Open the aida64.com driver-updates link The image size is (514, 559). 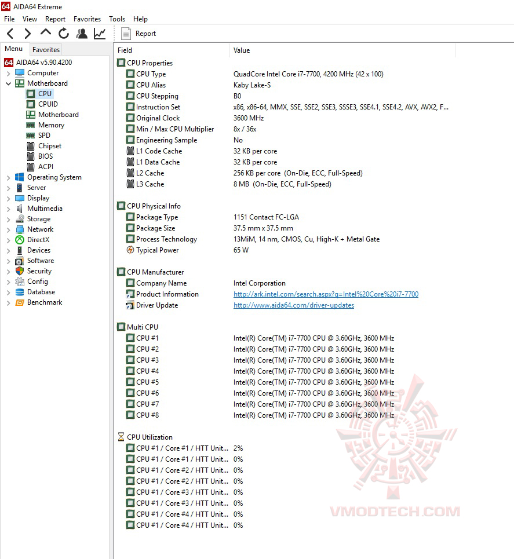(x=294, y=305)
